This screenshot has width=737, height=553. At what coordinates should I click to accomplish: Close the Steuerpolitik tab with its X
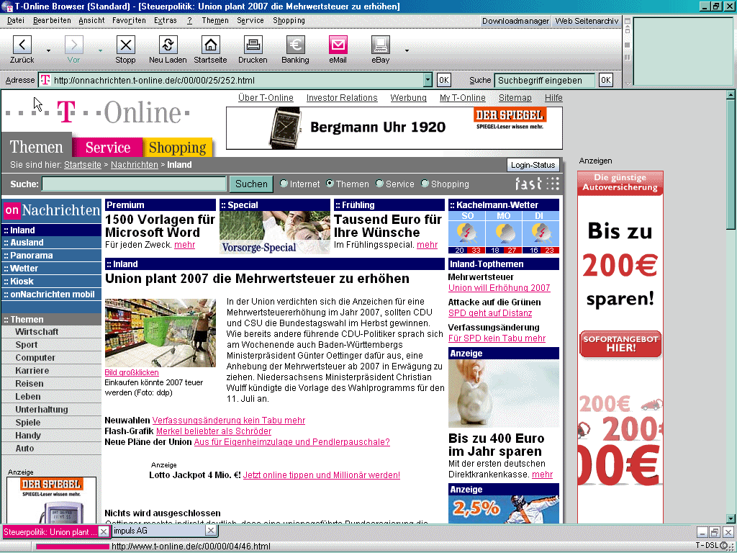click(104, 531)
